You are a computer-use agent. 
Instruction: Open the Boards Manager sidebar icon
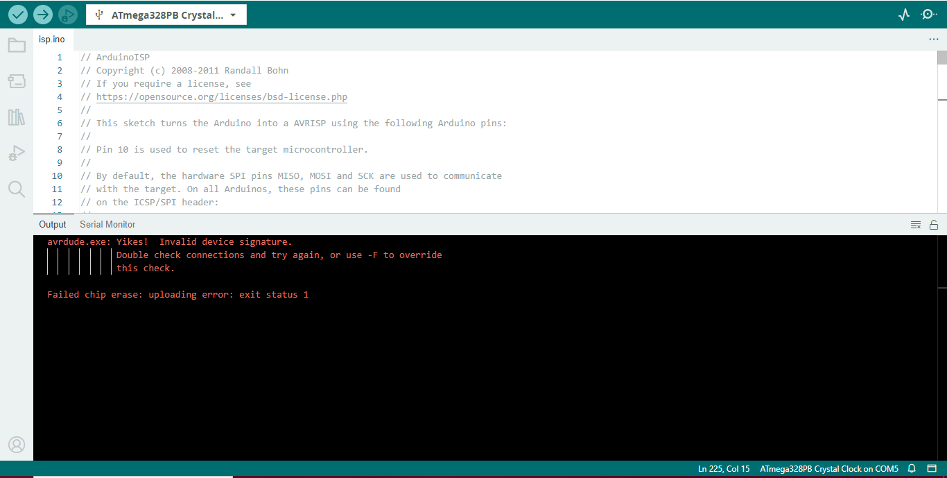[17, 80]
